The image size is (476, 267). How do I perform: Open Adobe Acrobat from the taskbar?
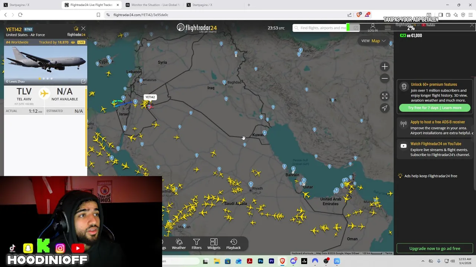[250, 261]
